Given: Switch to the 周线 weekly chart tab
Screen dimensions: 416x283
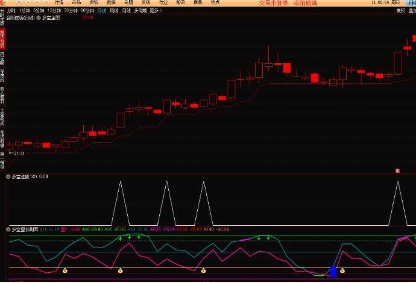Looking at the screenshot, I should point(114,11).
